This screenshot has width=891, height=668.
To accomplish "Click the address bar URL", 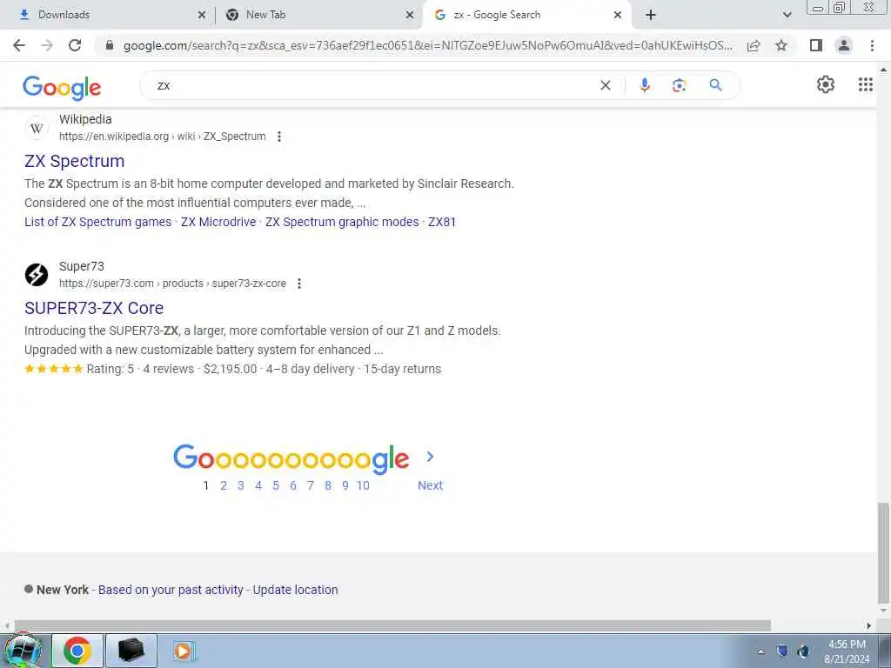I will point(428,45).
